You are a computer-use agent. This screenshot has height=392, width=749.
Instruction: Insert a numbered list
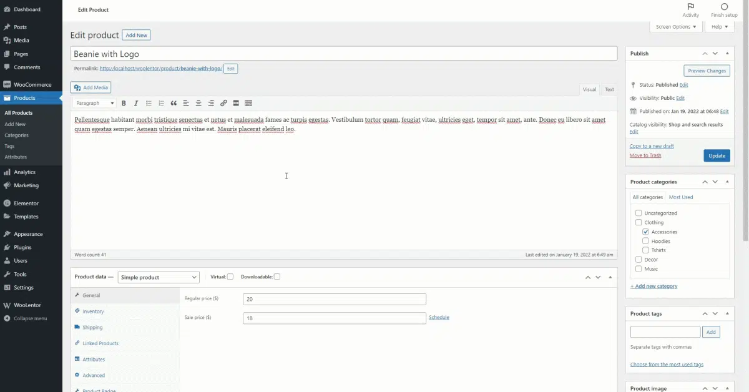[161, 103]
